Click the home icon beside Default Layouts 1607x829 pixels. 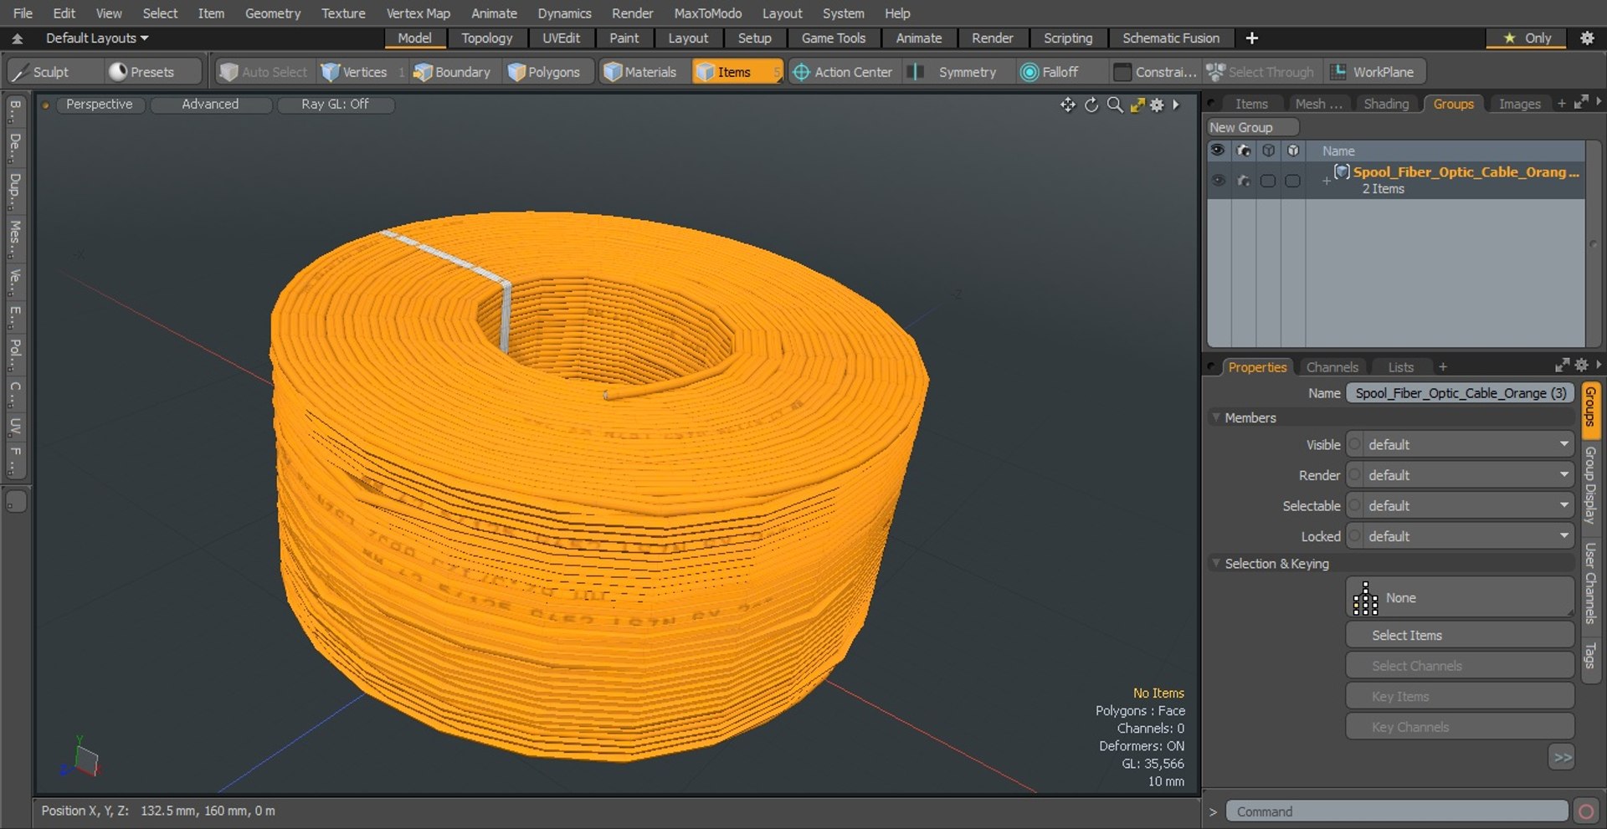17,38
